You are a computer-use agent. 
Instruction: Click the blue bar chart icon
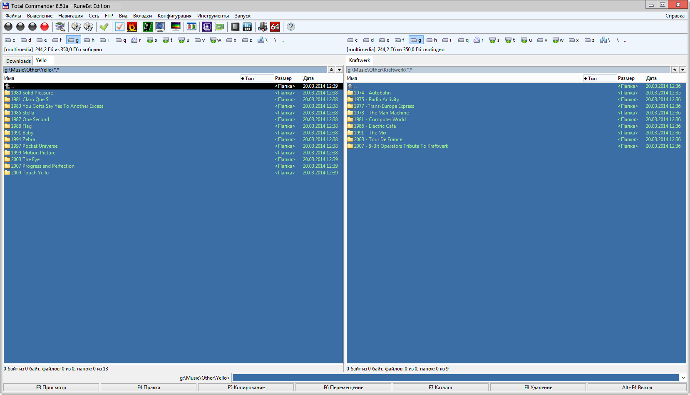click(x=247, y=27)
